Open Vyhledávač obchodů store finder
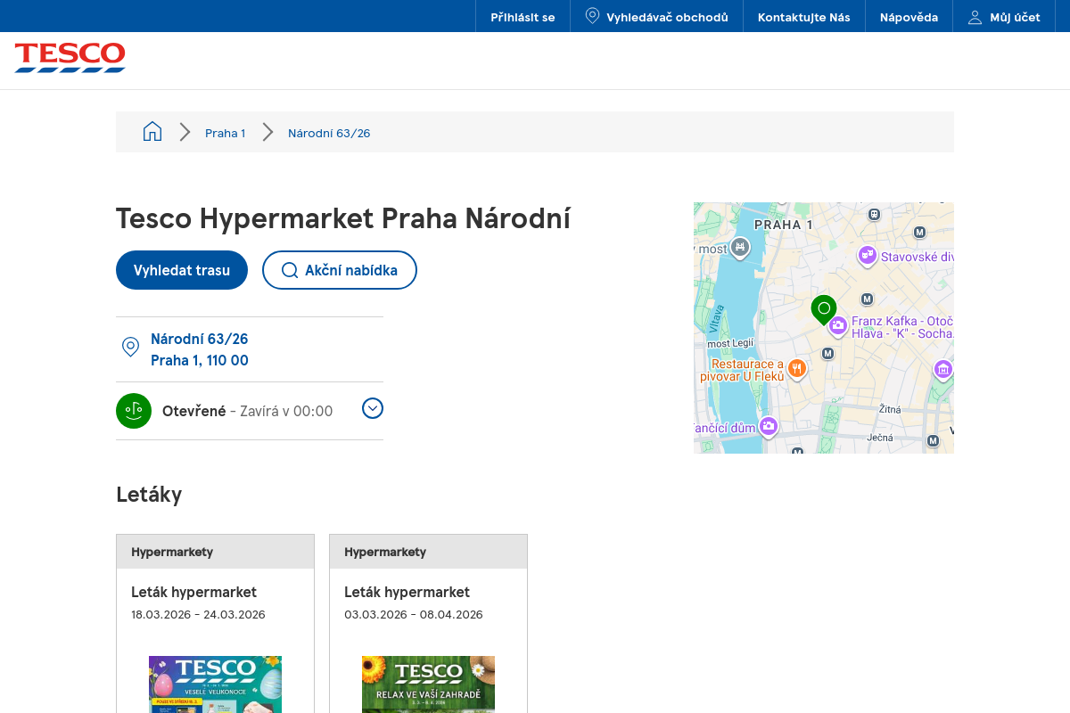This screenshot has height=713, width=1070. (657, 17)
